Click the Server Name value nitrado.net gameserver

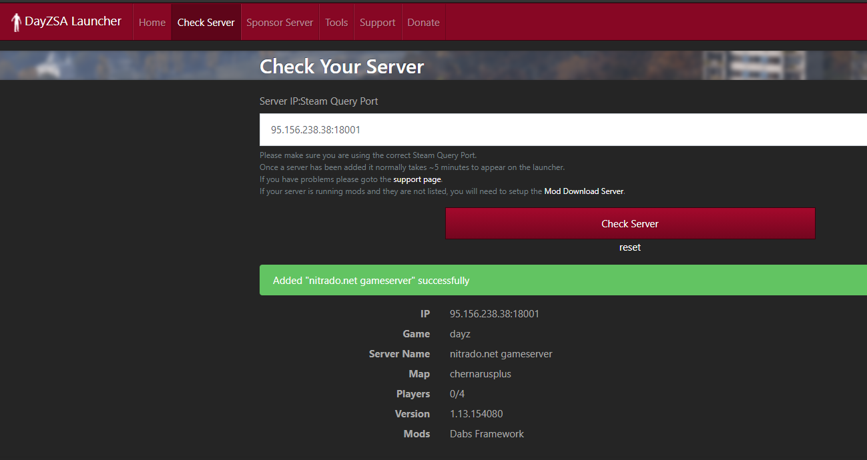(501, 353)
